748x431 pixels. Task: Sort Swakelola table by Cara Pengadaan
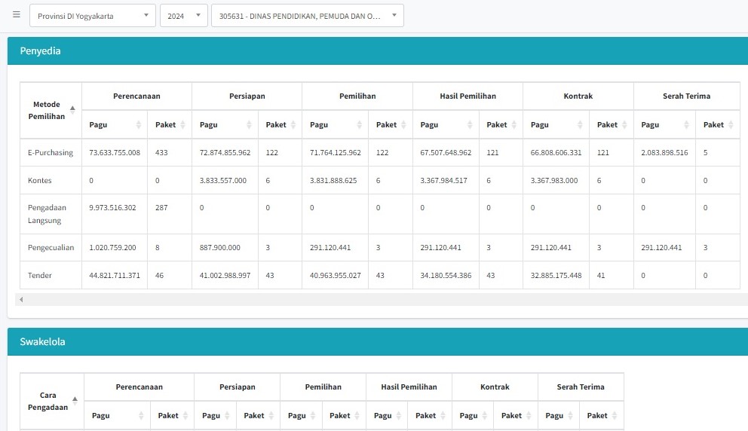pos(51,401)
